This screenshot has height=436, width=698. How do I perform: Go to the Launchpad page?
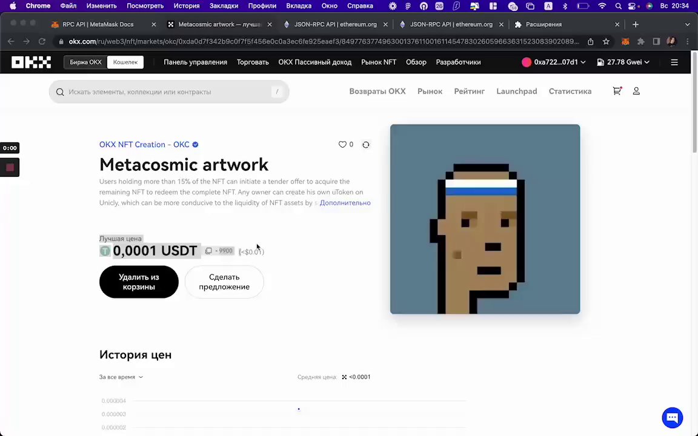(517, 91)
